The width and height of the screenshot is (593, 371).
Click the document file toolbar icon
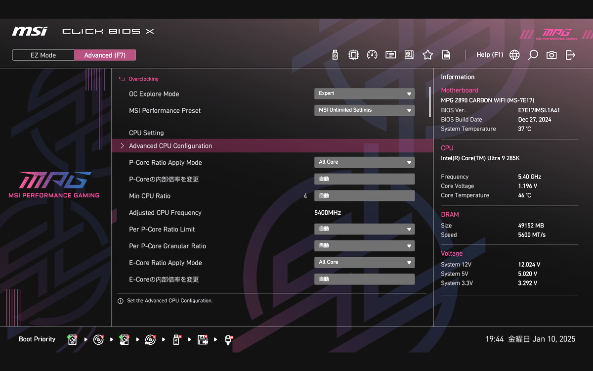(x=446, y=55)
